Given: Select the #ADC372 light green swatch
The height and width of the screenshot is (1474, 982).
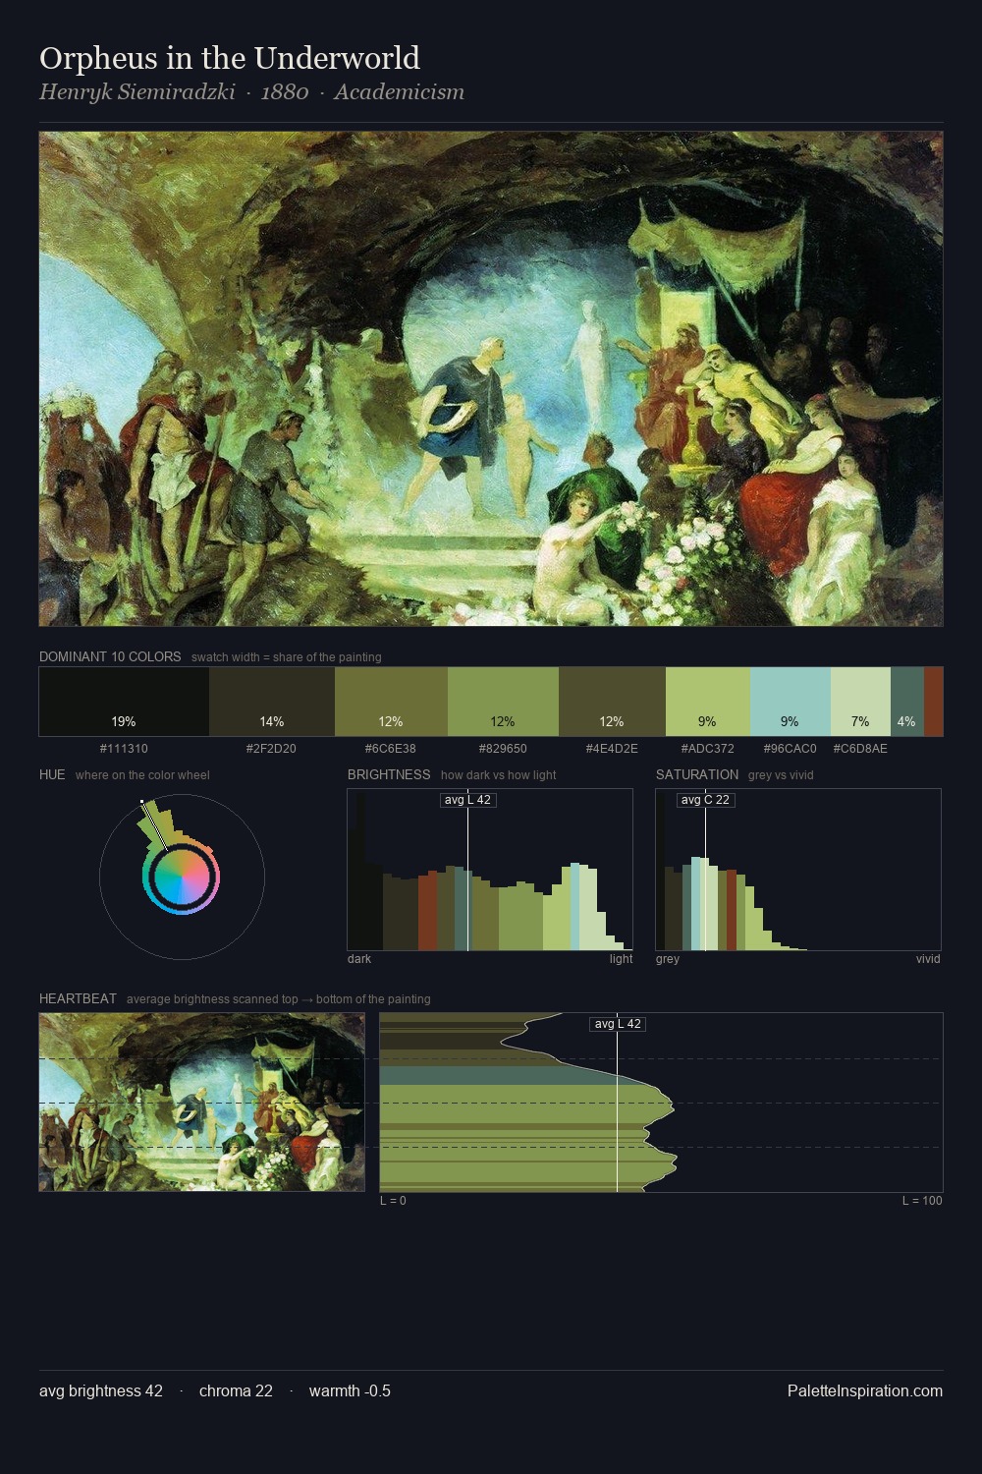Looking at the screenshot, I should point(708,702).
